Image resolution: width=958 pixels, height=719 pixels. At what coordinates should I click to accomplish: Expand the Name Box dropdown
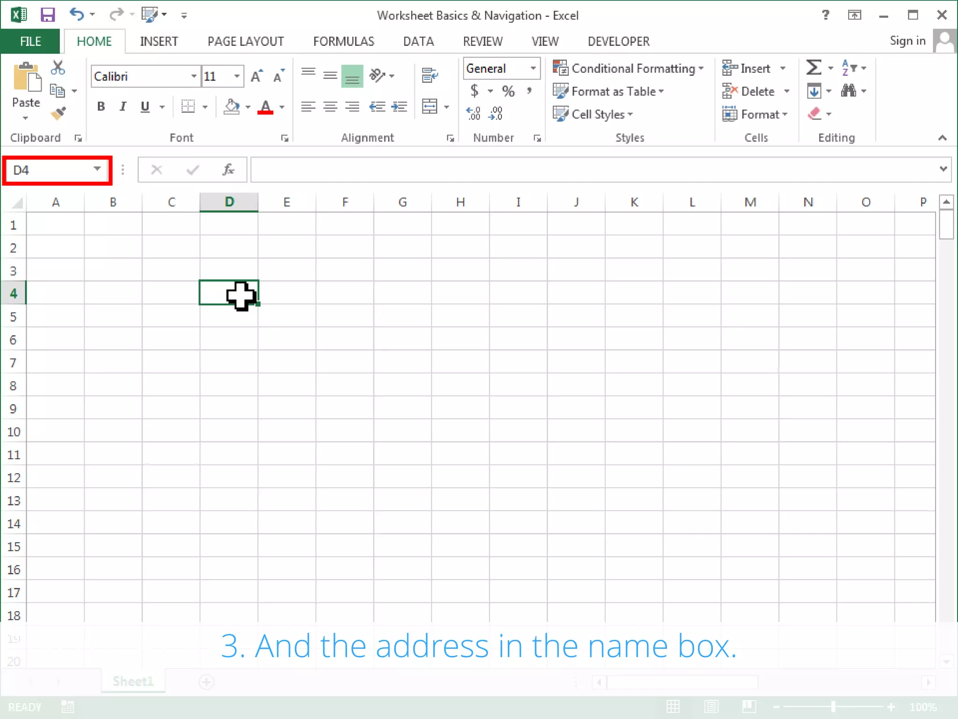pos(97,169)
